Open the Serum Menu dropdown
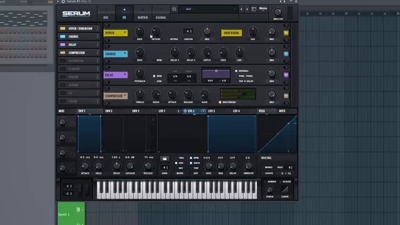 click(263, 9)
